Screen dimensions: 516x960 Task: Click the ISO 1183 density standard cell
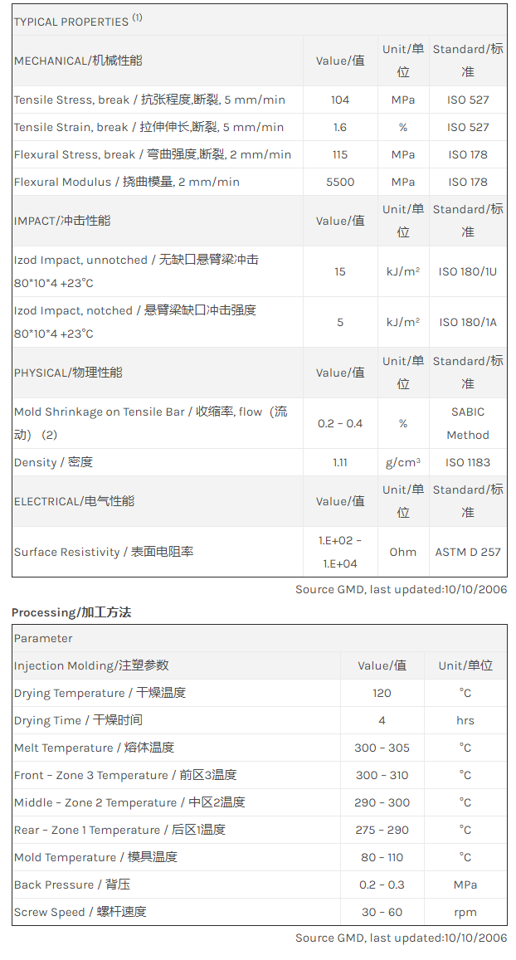click(x=468, y=462)
